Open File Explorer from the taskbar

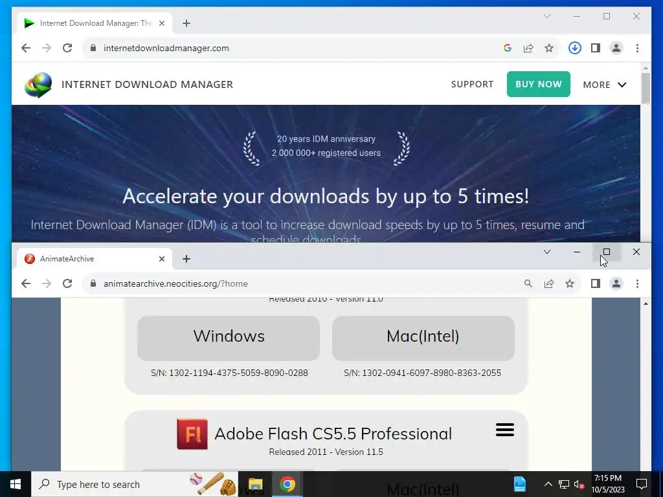[x=255, y=484]
